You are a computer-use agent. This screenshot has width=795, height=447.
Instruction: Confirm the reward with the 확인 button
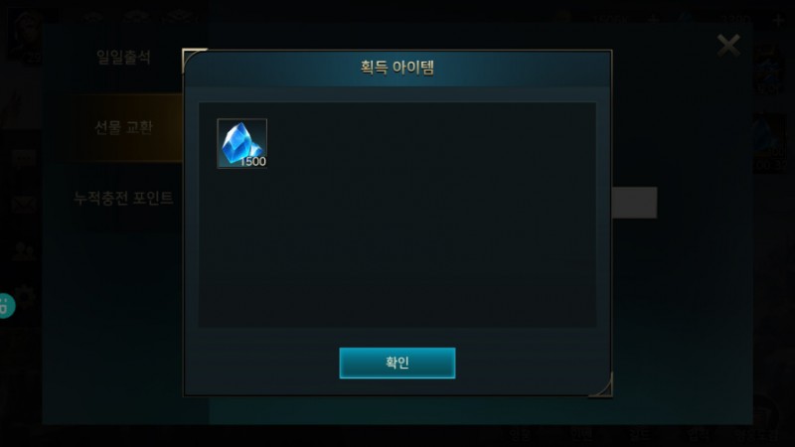click(x=397, y=363)
